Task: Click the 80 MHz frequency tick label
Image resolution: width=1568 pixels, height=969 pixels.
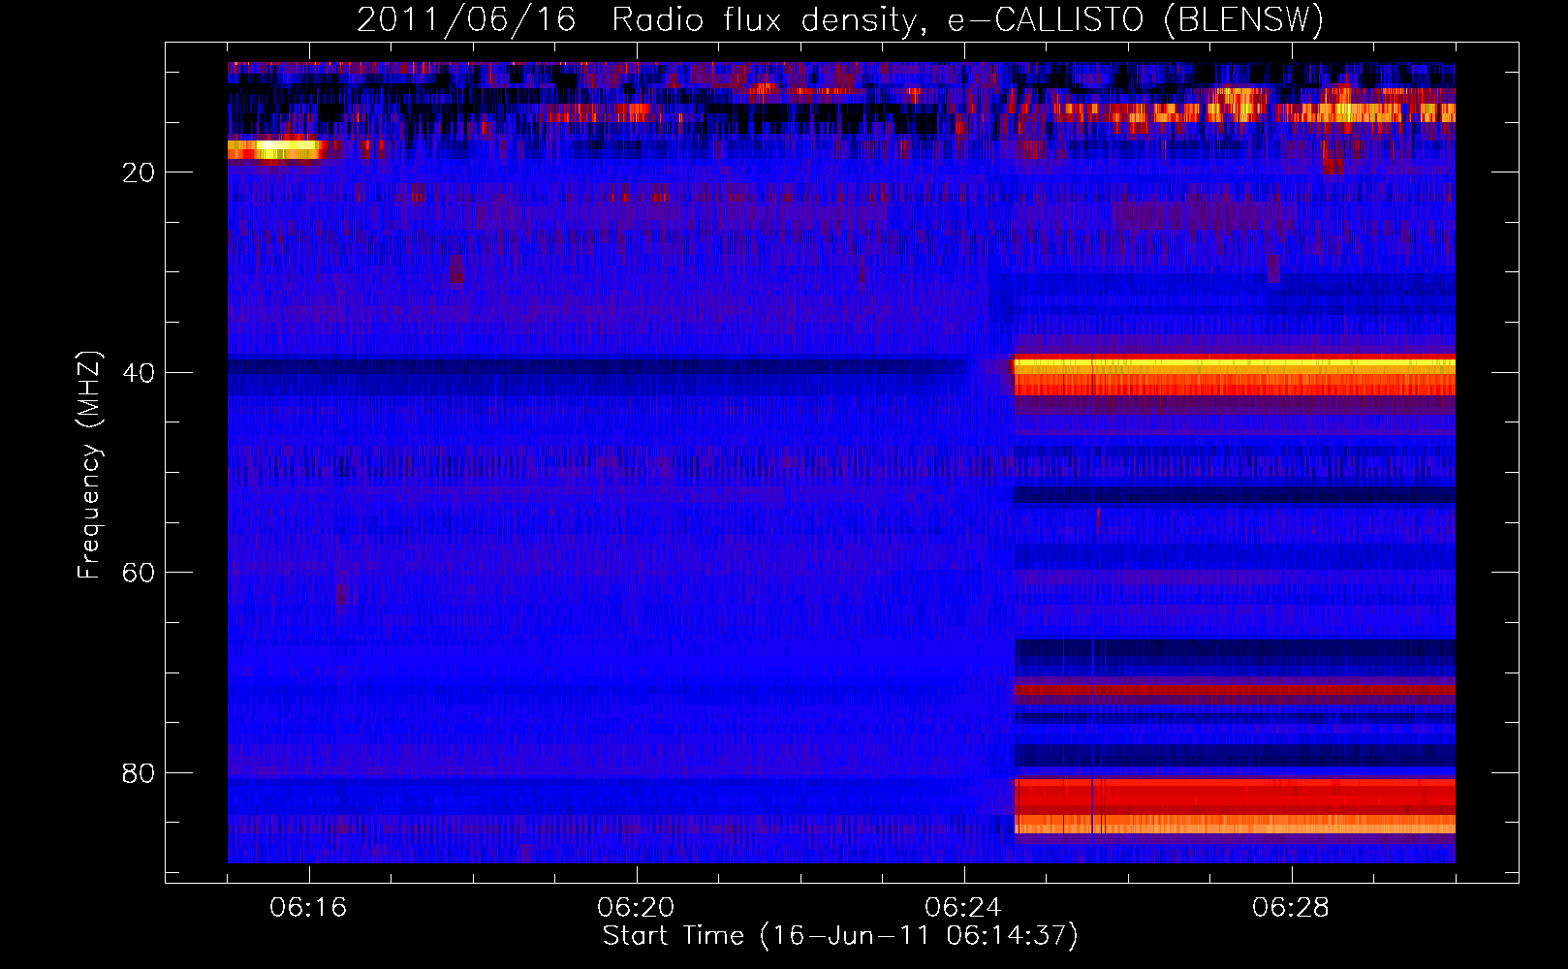Action: (x=140, y=773)
